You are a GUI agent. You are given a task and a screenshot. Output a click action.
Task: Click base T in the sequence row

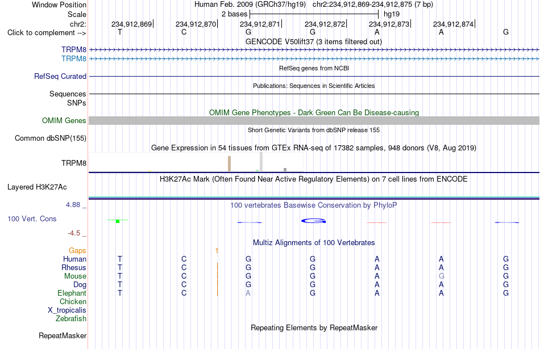(x=120, y=32)
